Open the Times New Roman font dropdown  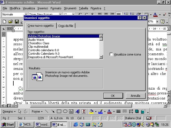(x=60, y=14)
